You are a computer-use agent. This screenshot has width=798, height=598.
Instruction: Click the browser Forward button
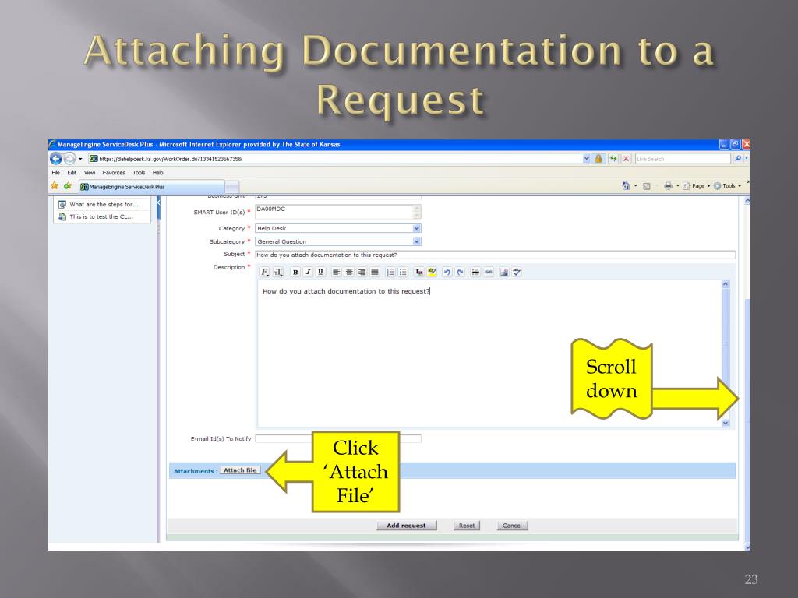click(x=69, y=159)
